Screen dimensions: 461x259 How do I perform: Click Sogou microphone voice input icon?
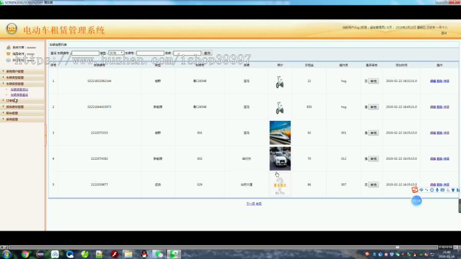tap(437, 190)
